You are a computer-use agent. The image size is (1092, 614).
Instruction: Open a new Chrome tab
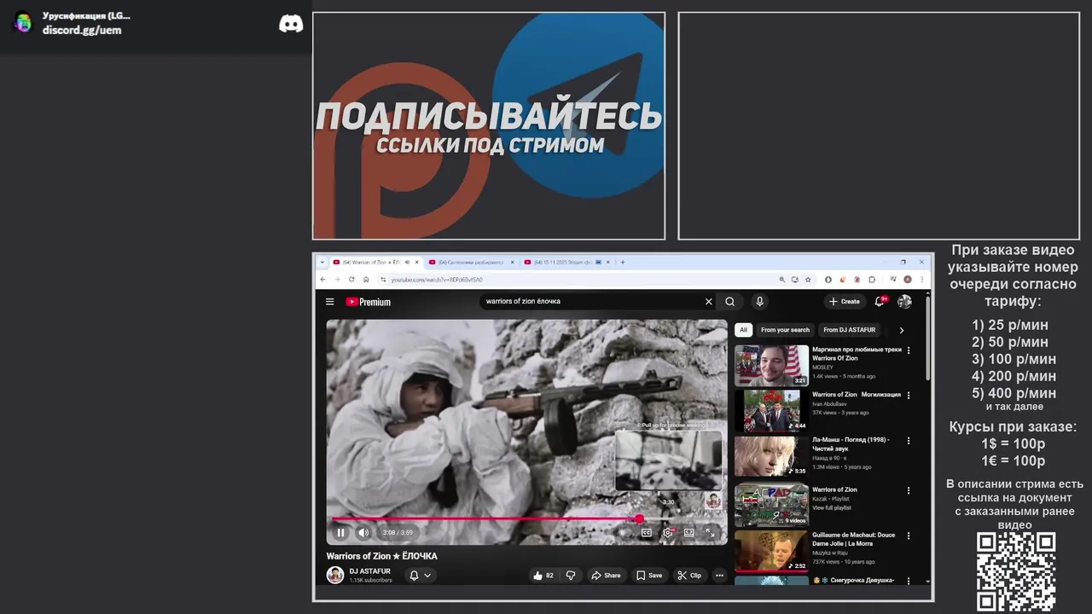tap(623, 262)
